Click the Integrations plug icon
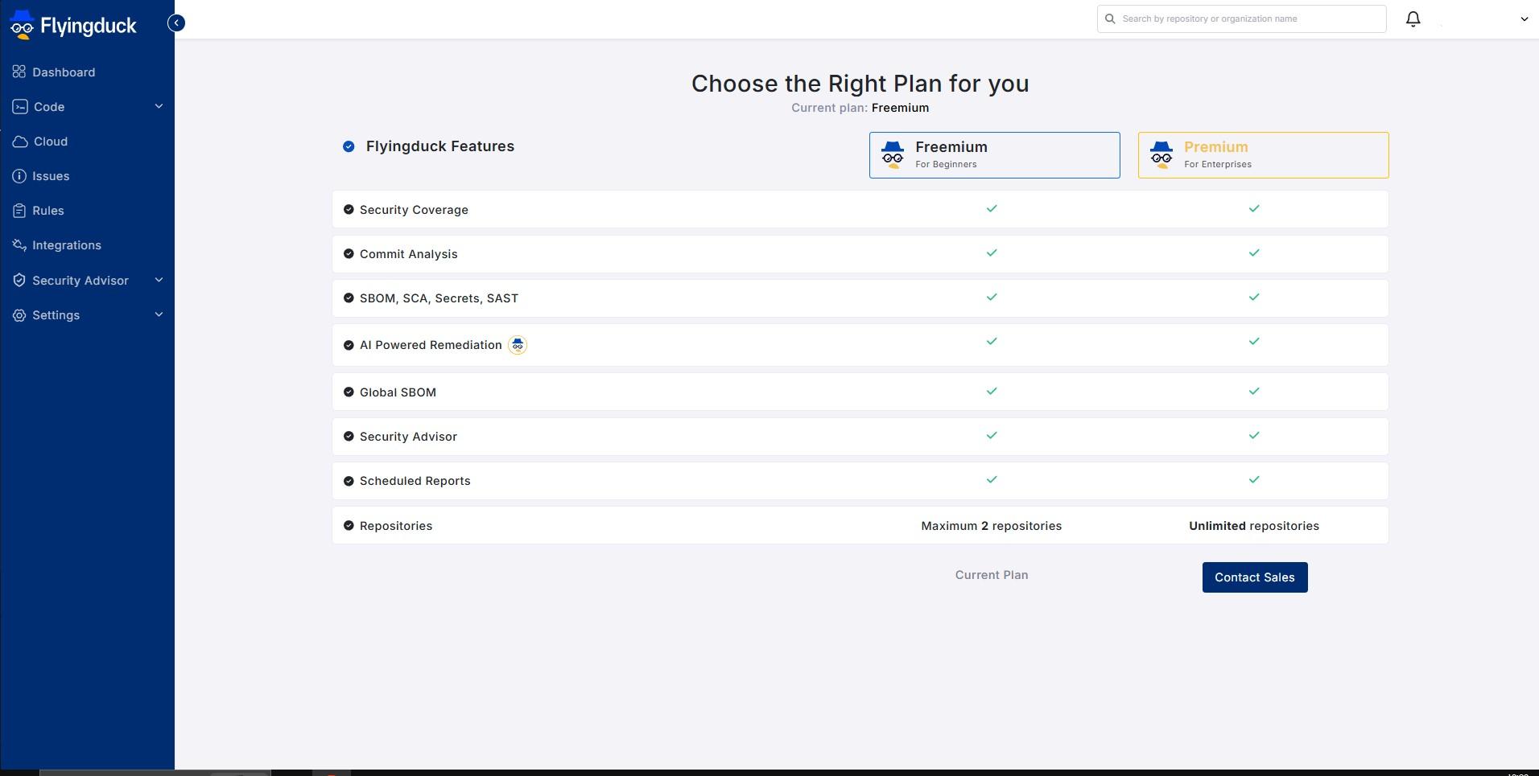Image resolution: width=1539 pixels, height=776 pixels. pos(19,244)
